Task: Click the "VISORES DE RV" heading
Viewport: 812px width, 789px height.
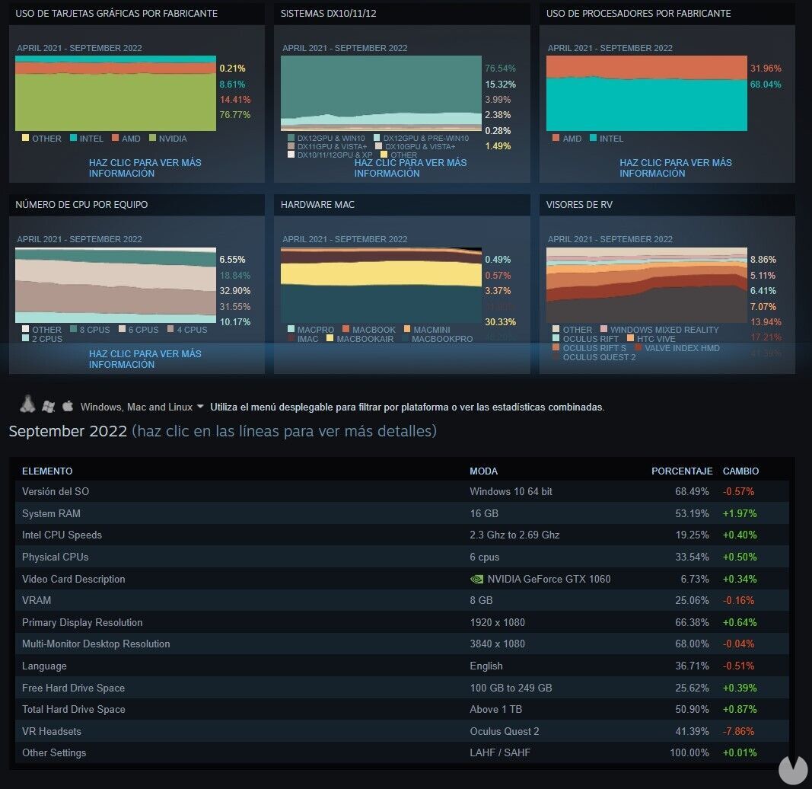Action: tap(579, 205)
